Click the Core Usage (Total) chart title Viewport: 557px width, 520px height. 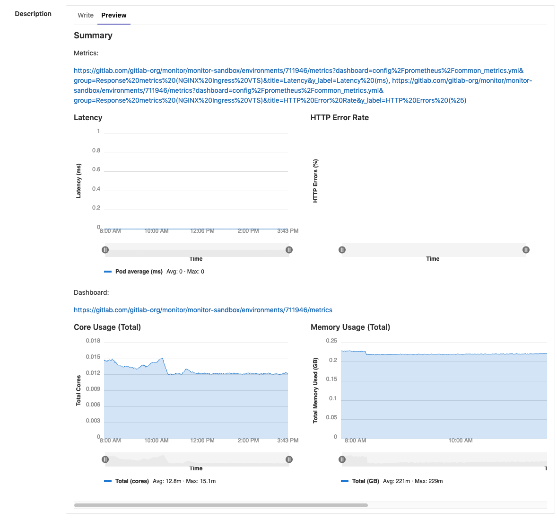[107, 327]
